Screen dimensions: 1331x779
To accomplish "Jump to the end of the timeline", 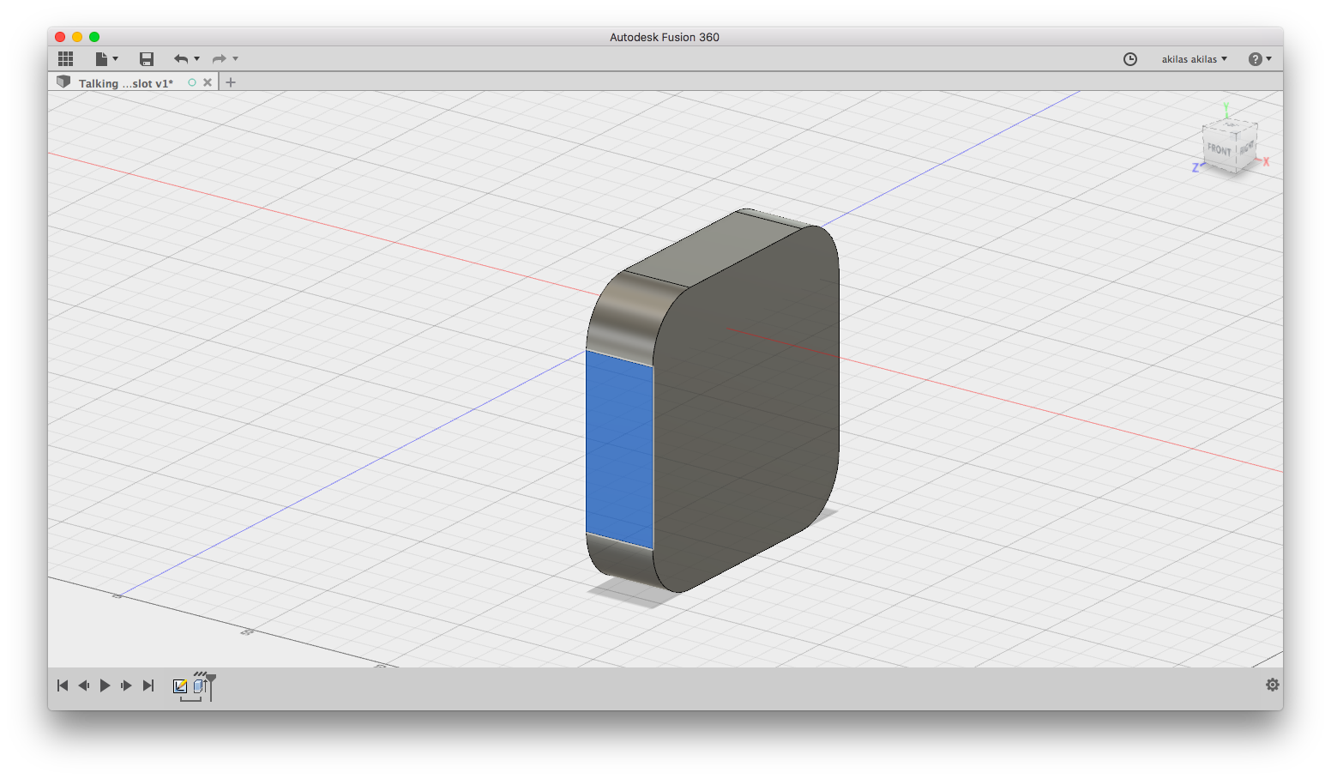I will pyautogui.click(x=148, y=685).
